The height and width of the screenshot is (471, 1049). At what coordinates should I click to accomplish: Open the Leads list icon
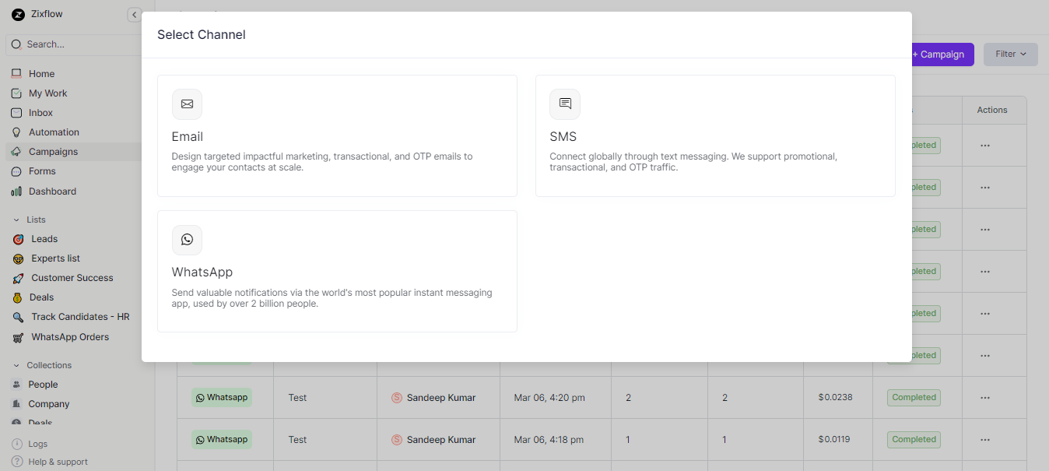coord(19,238)
